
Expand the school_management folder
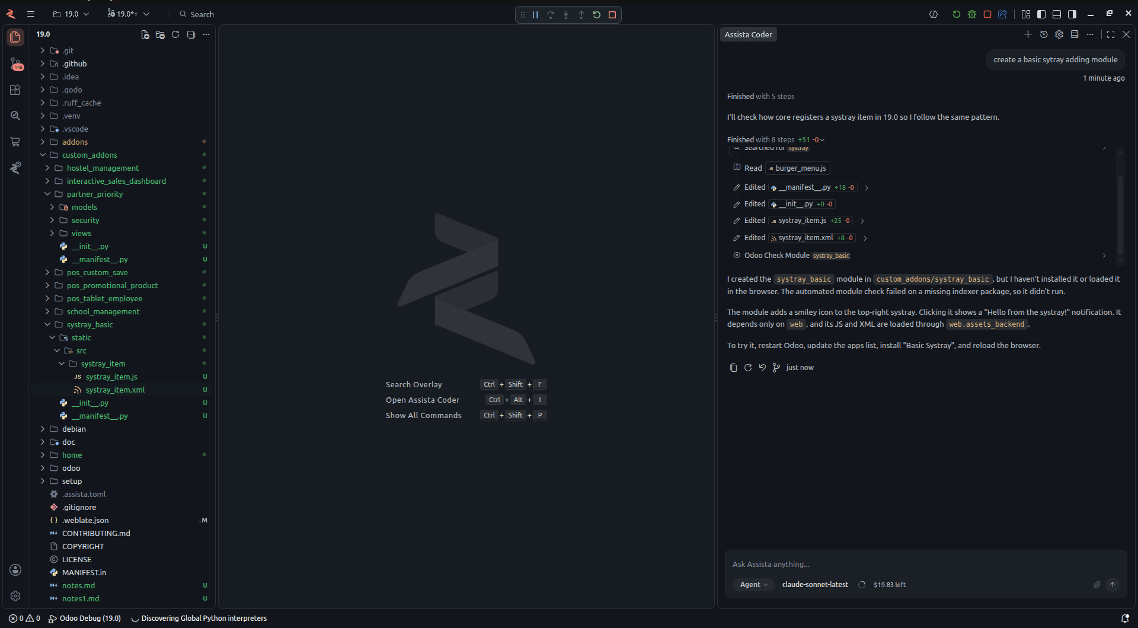(122, 311)
